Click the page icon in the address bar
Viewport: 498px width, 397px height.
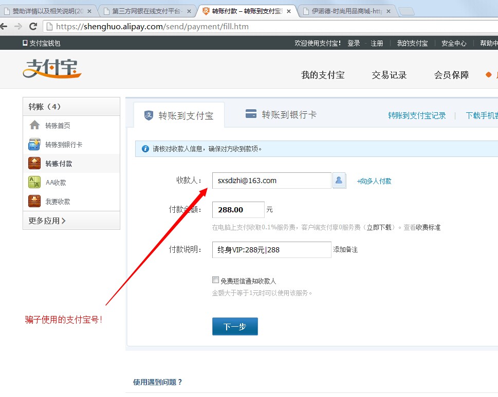[x=49, y=26]
